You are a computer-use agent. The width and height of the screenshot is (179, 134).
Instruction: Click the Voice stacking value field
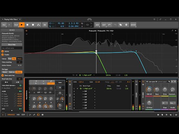[19, 62]
